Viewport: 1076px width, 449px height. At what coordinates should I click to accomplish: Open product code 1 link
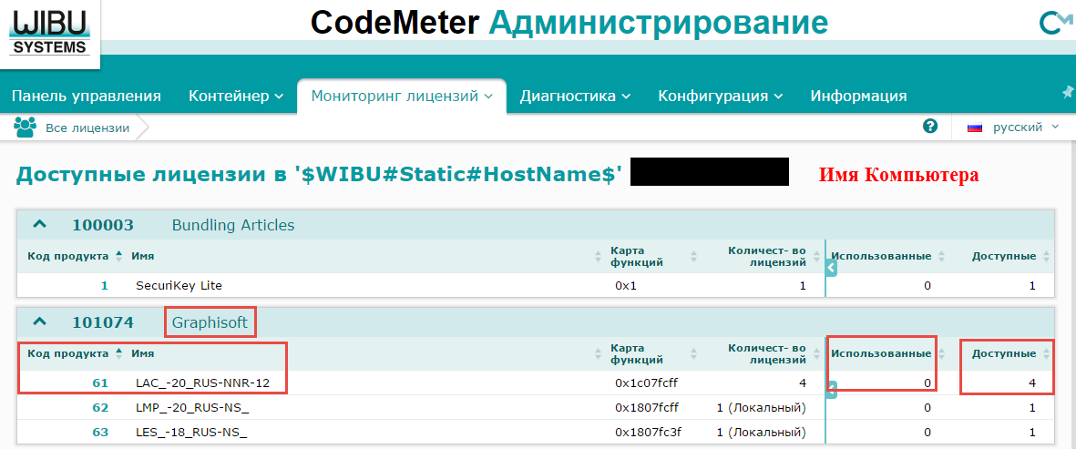pos(104,285)
